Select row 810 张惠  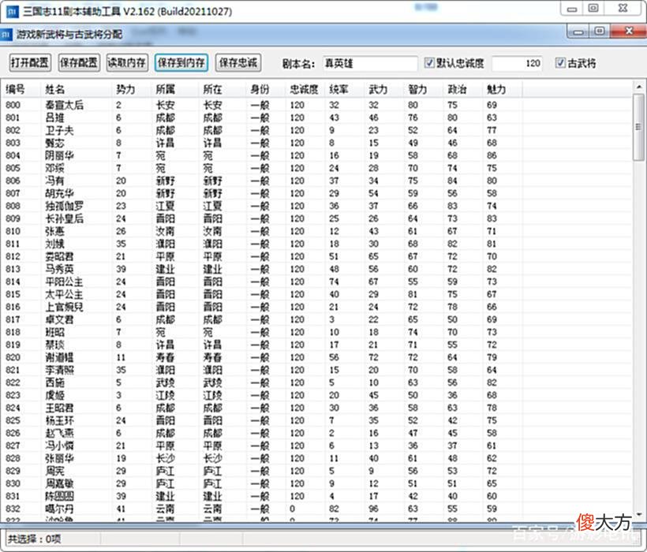coord(317,231)
